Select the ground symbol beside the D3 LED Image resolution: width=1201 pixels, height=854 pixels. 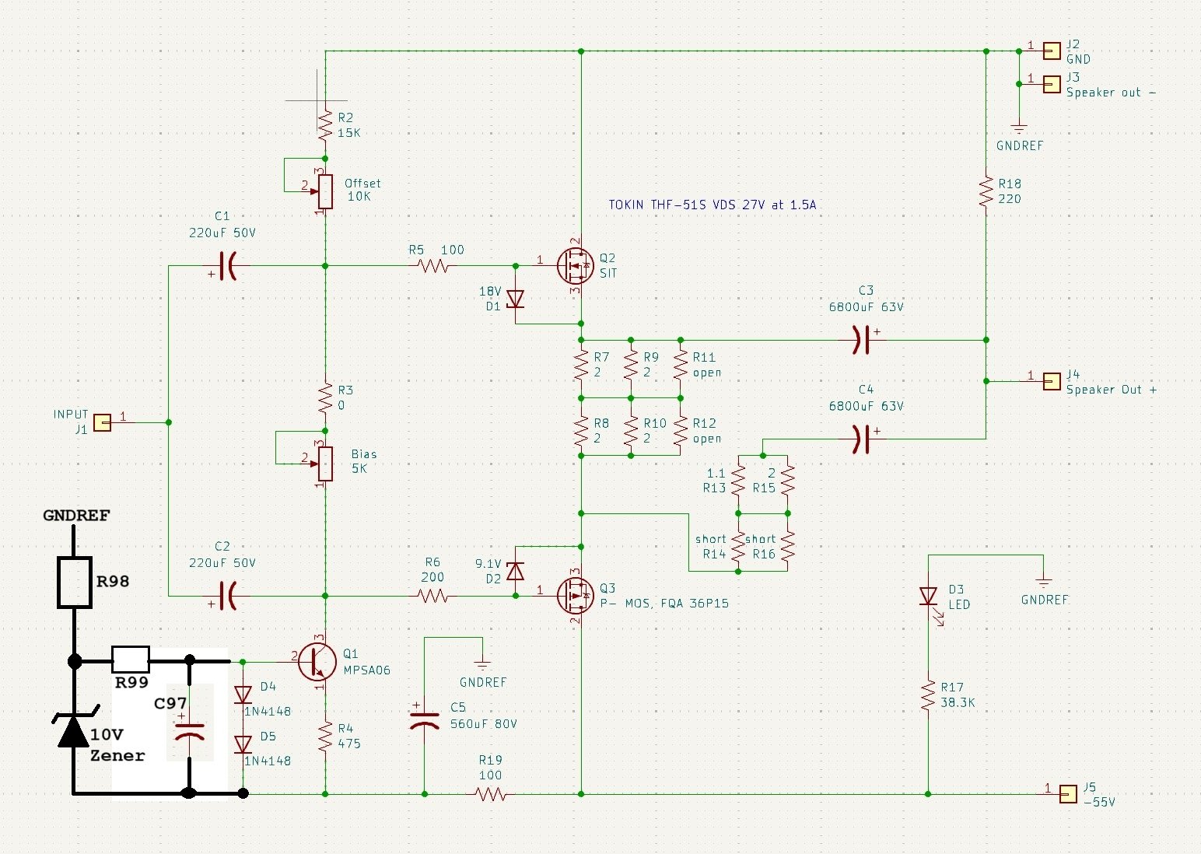1044,583
